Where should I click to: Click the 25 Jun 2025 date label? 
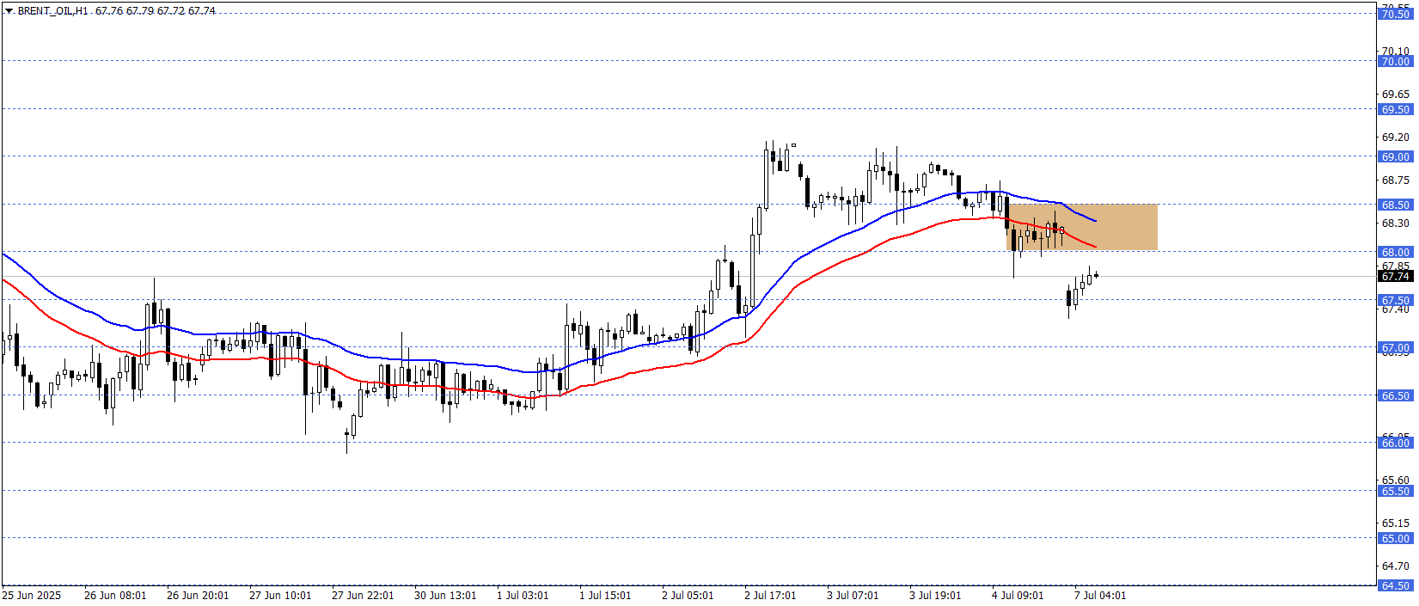[32, 595]
